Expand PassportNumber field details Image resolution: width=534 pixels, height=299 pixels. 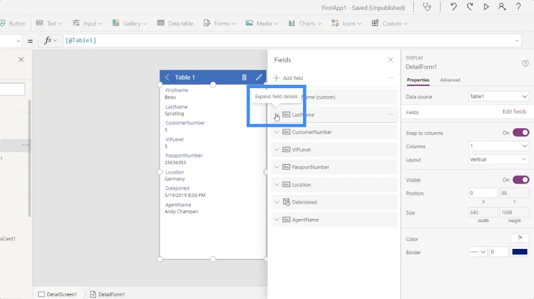pyautogui.click(x=276, y=167)
